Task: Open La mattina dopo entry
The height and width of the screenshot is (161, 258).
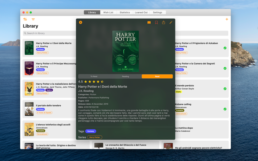Action: [202, 129]
